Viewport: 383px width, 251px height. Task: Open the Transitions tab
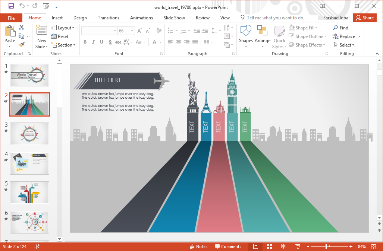pyautogui.click(x=109, y=18)
